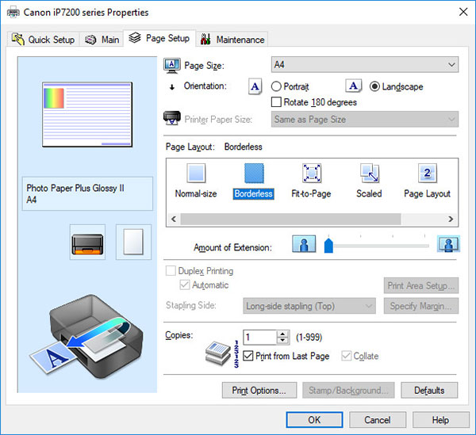Image resolution: width=476 pixels, height=435 pixels.
Task: Switch to the Main tab
Action: point(102,40)
